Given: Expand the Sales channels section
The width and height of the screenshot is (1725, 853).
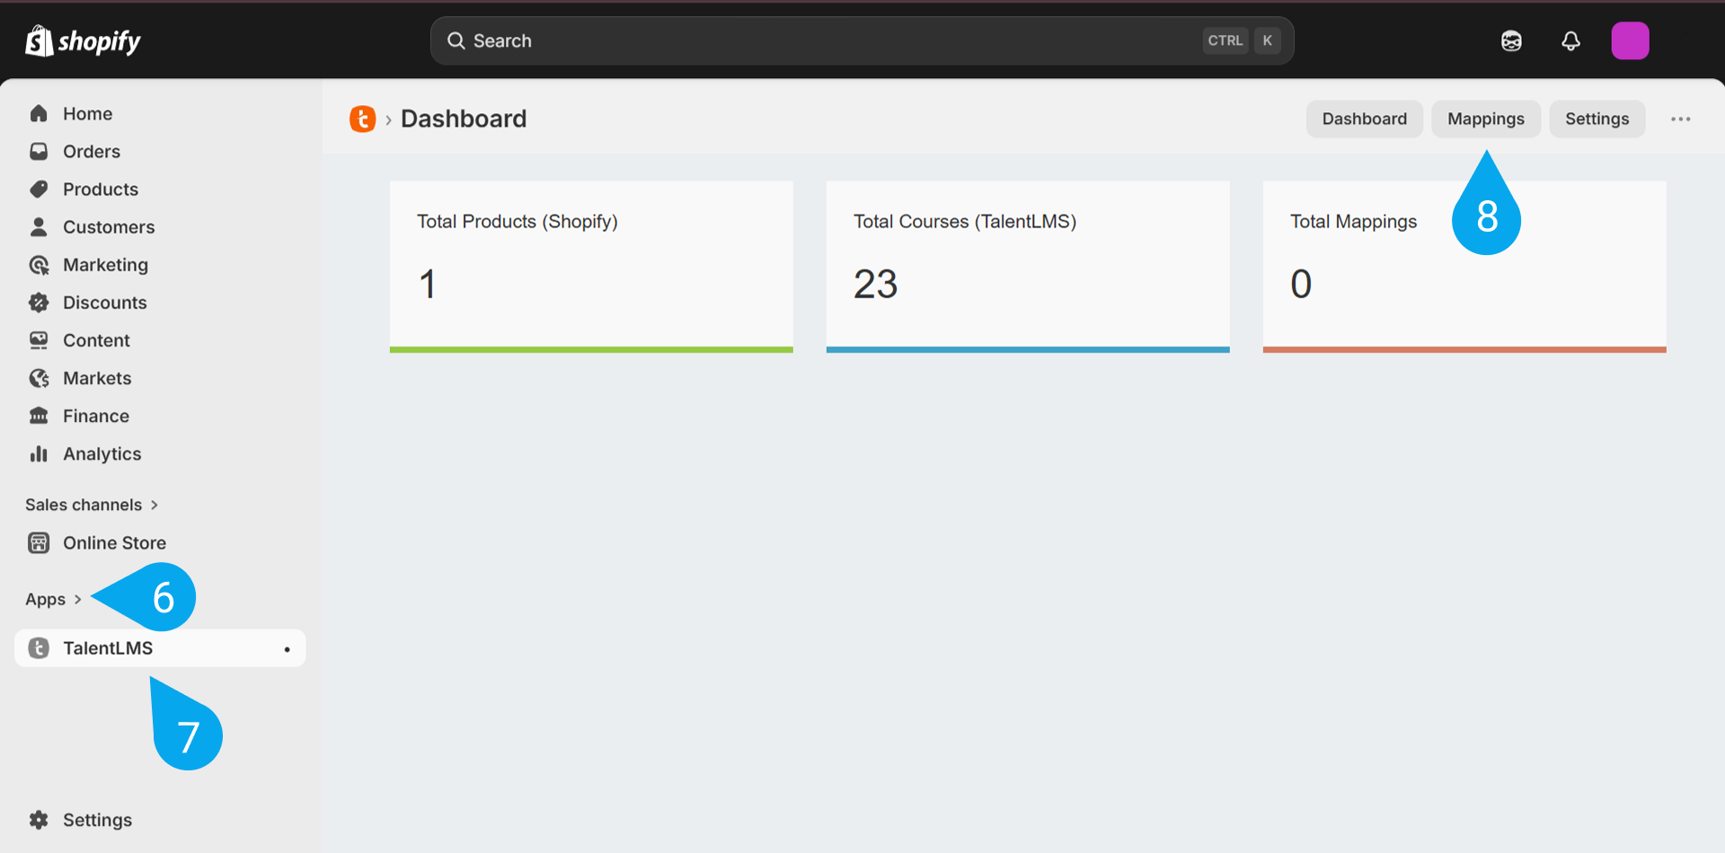Looking at the screenshot, I should click(92, 505).
